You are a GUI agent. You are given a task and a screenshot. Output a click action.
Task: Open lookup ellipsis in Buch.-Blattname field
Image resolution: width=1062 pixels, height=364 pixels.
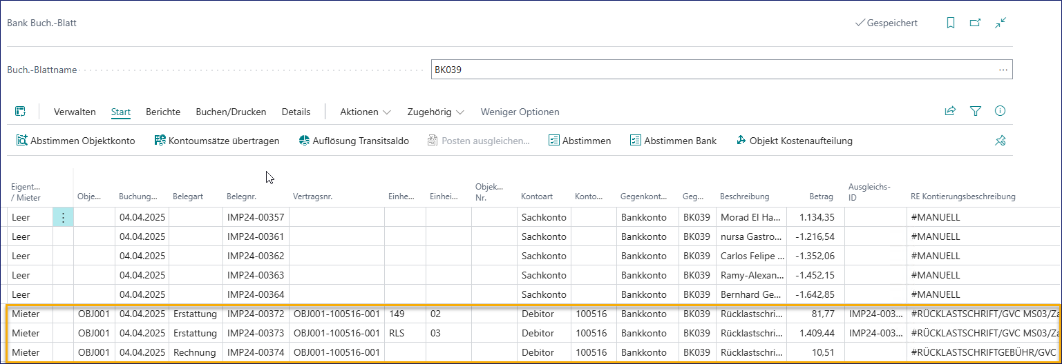1003,70
